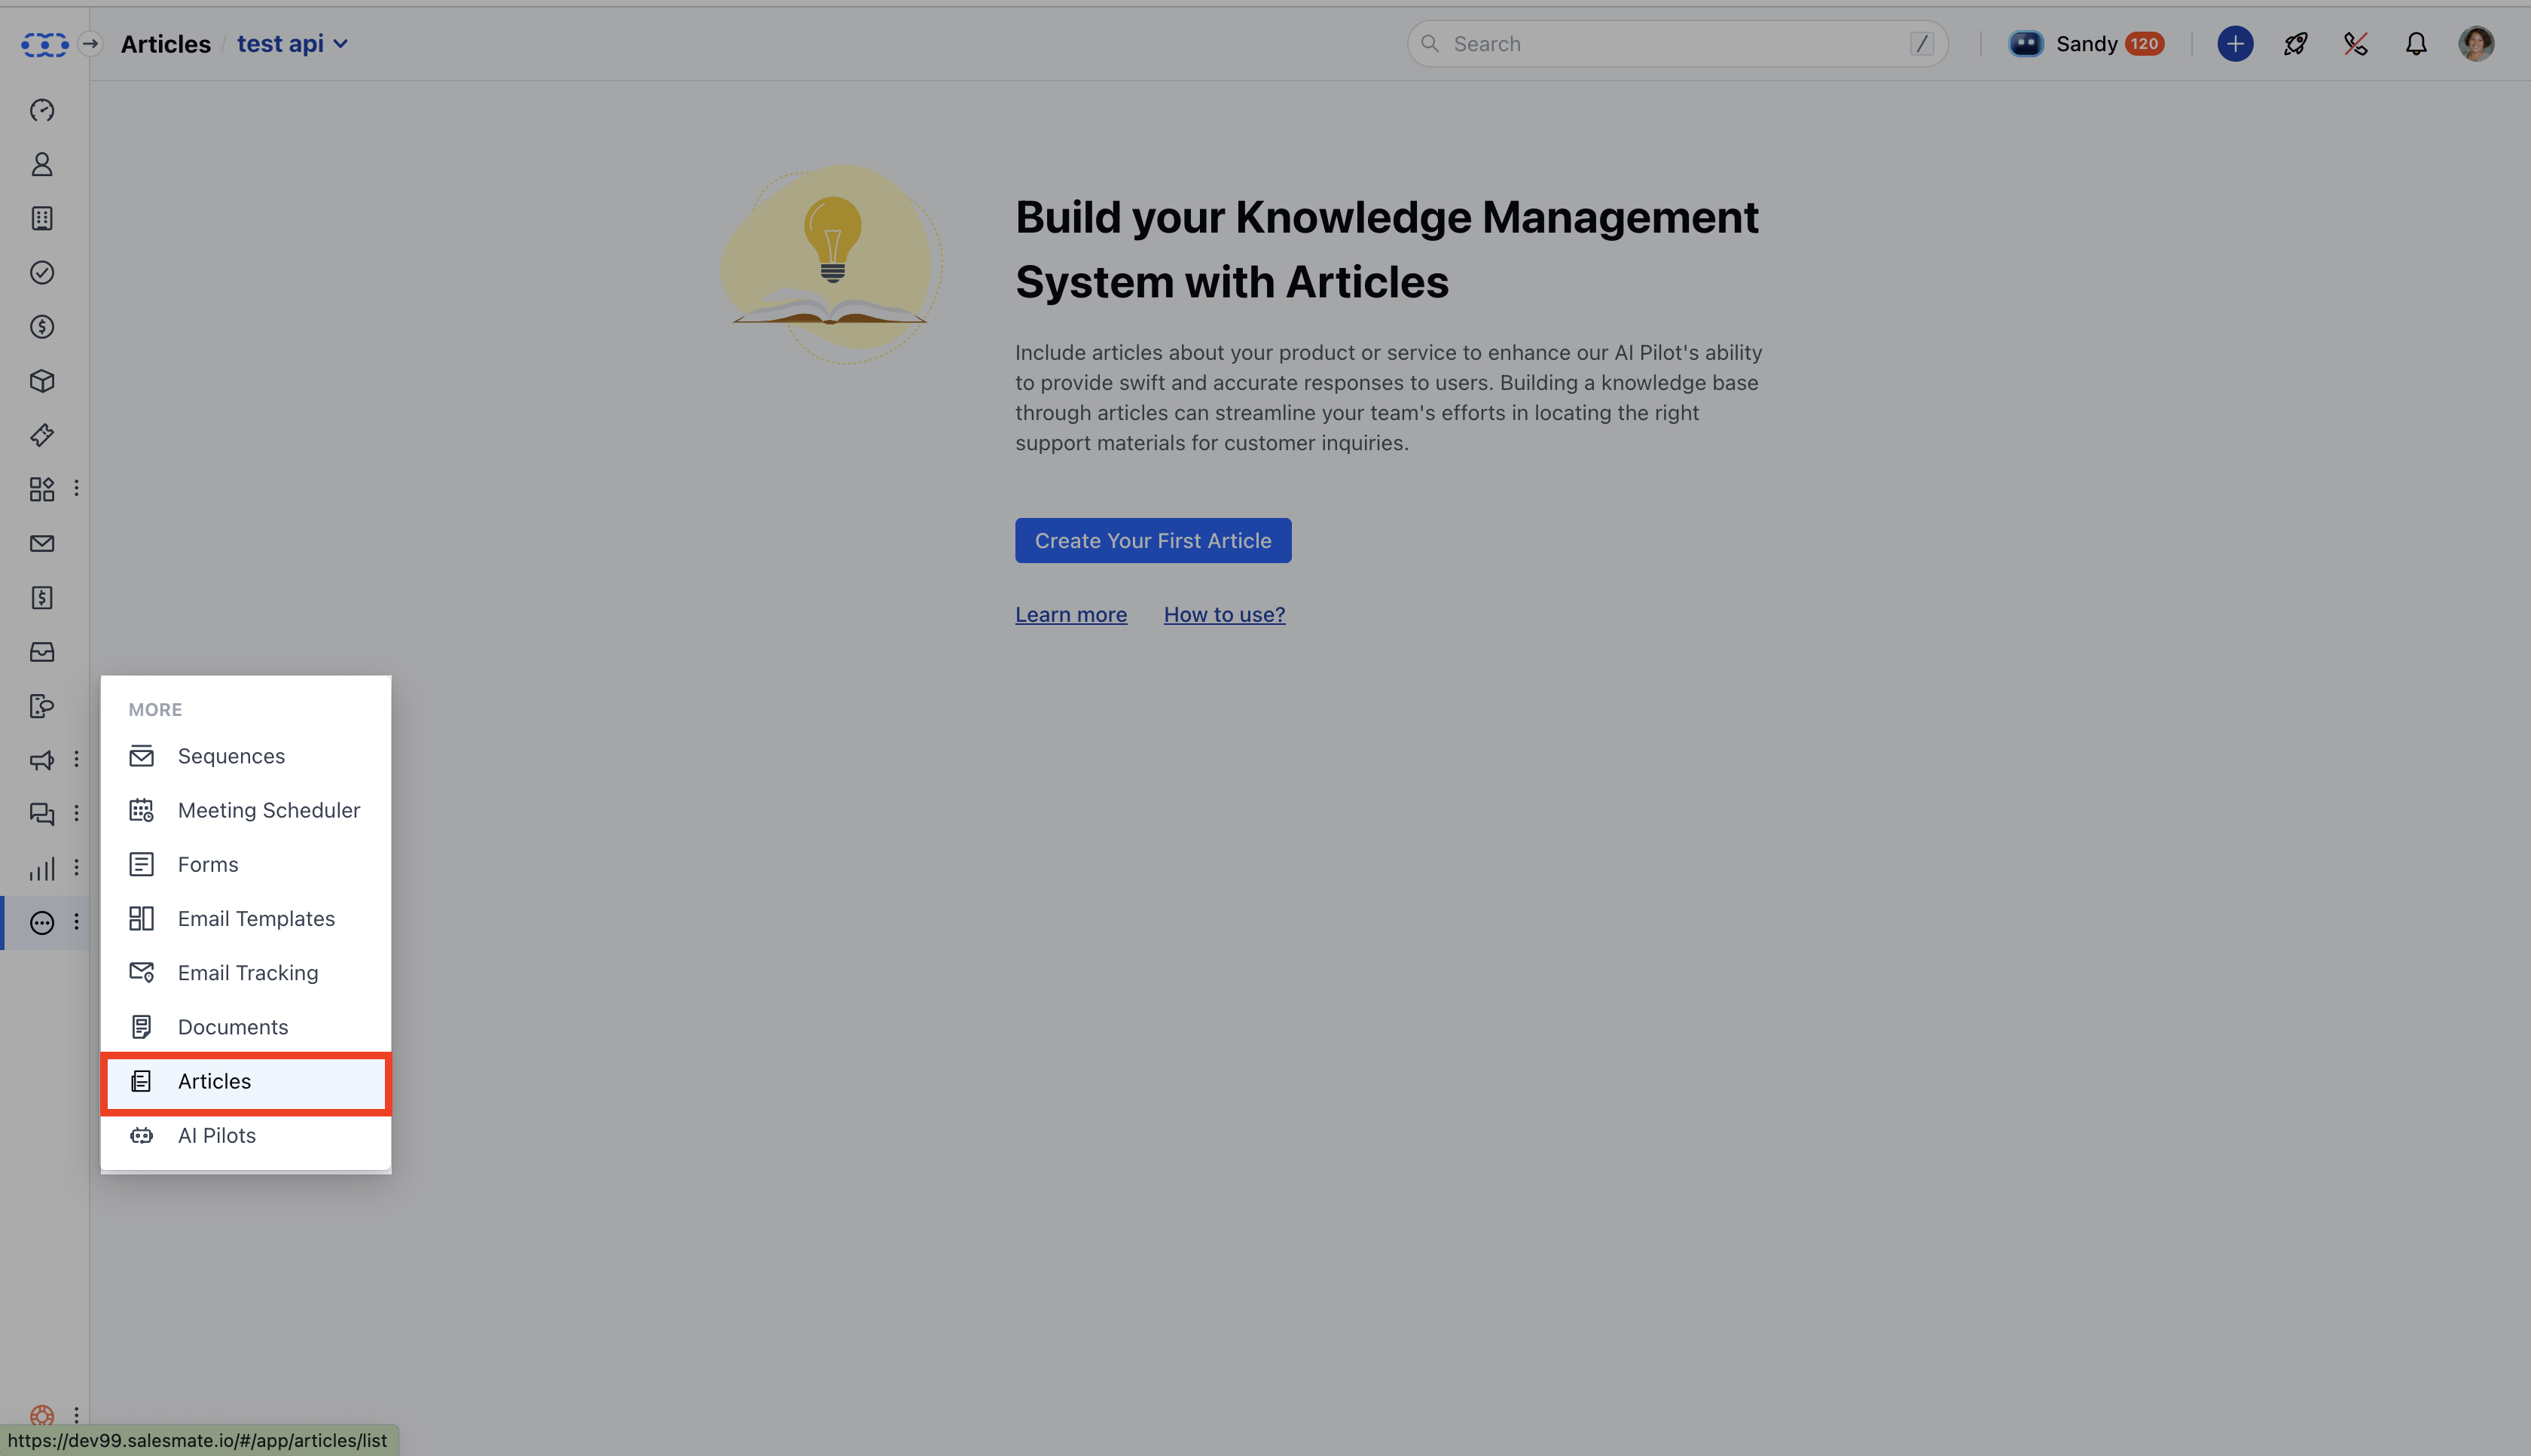
Task: Choose Email Templates menu entry
Action: 256,918
